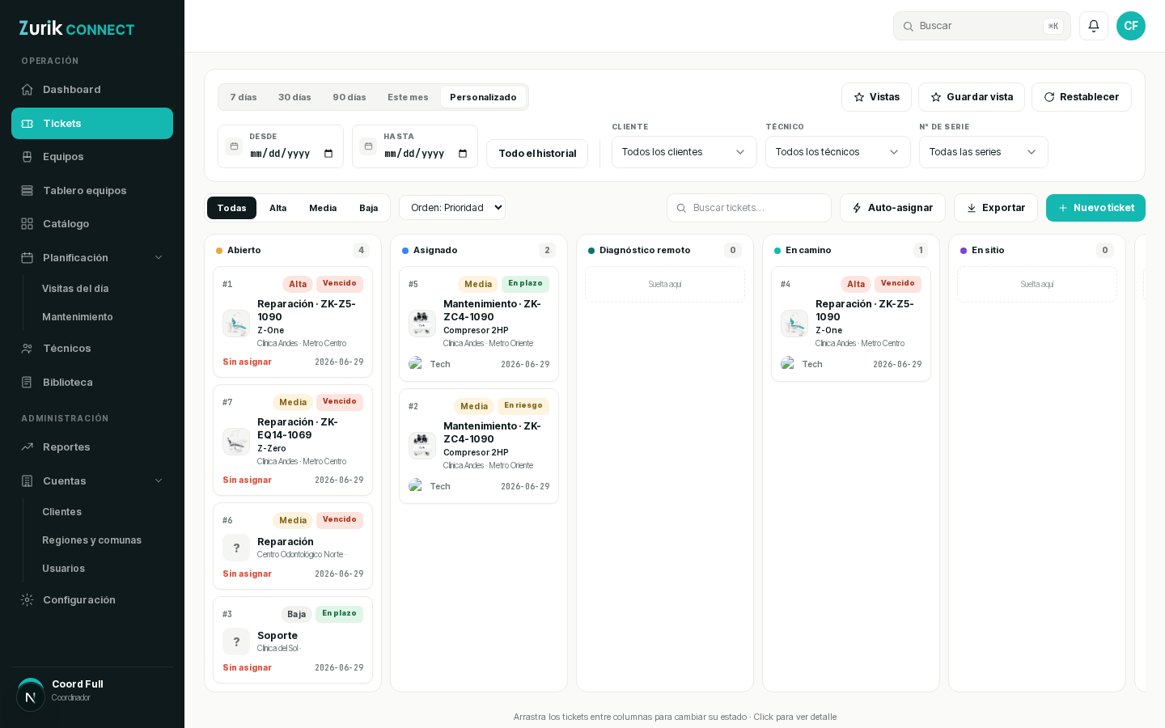Expand the Todos los clientes dropdown
This screenshot has height=728, width=1165.
coord(684,152)
